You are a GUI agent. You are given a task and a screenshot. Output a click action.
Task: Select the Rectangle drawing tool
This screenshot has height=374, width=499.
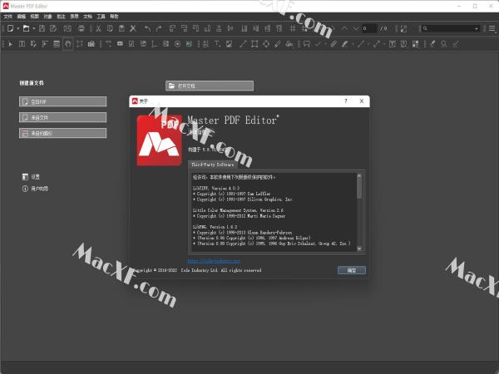(x=254, y=44)
